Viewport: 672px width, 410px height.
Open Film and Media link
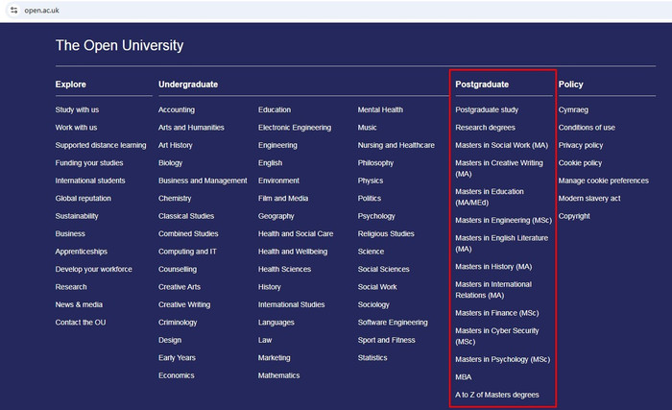coord(283,198)
